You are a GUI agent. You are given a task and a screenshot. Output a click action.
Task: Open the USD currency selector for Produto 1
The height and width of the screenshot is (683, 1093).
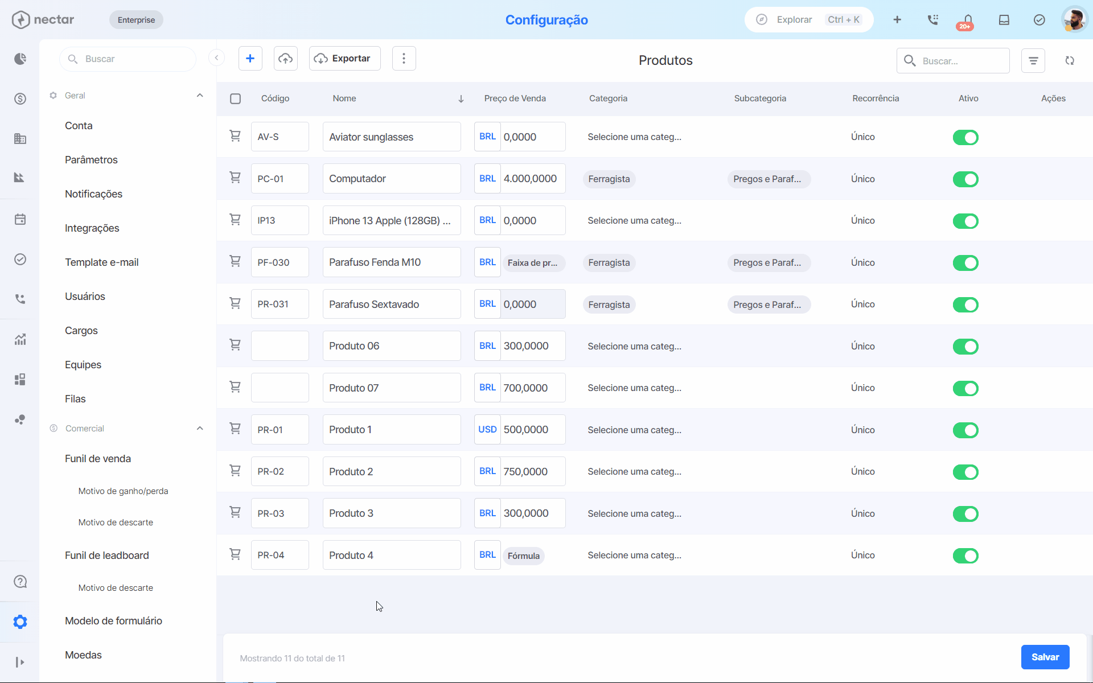(487, 430)
